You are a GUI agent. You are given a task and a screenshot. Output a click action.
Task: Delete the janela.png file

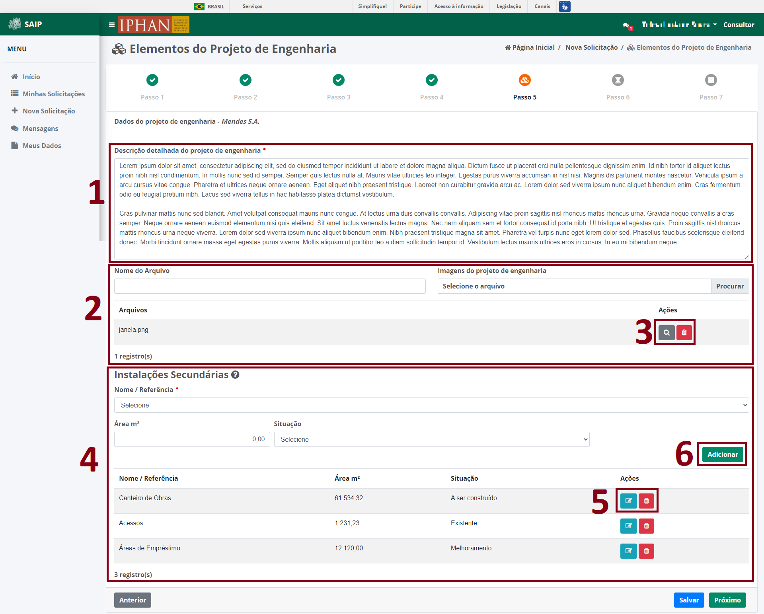tap(684, 332)
